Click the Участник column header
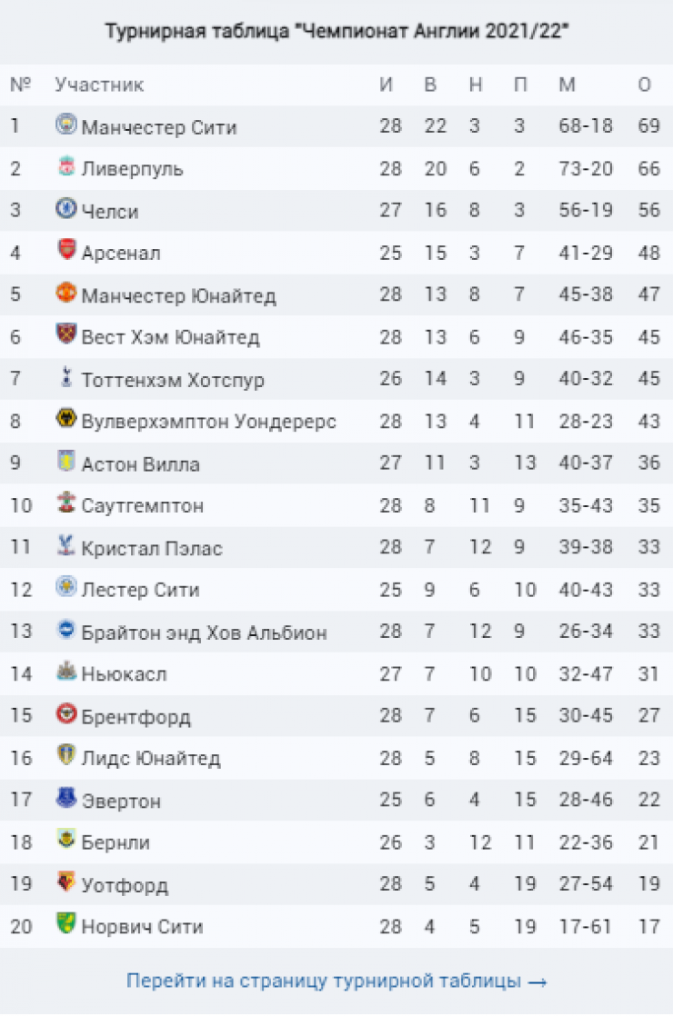The height and width of the screenshot is (1016, 673). [99, 85]
